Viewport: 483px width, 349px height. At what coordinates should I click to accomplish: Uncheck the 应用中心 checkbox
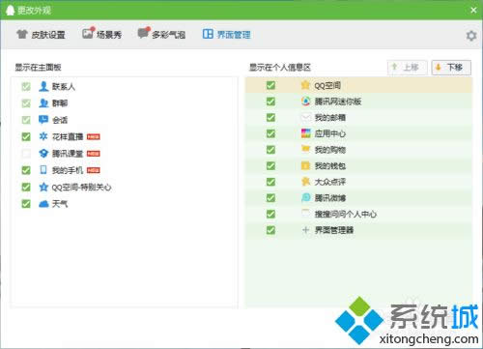pyautogui.click(x=270, y=133)
